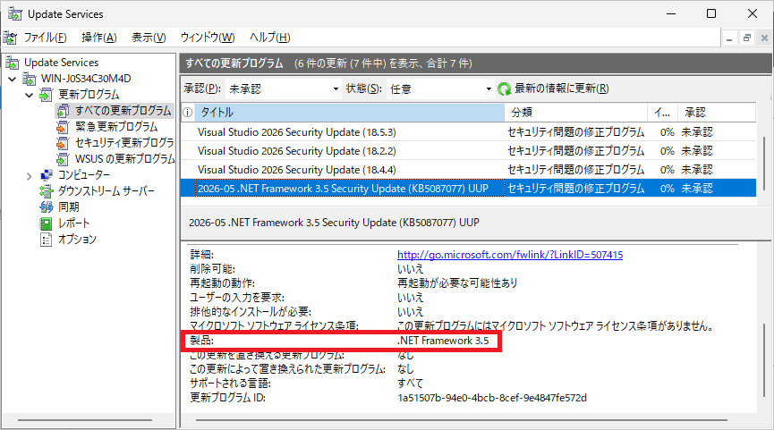The width and height of the screenshot is (774, 430).
Task: Select ダウンストリーム サーバー in the tree
Action: (106, 190)
